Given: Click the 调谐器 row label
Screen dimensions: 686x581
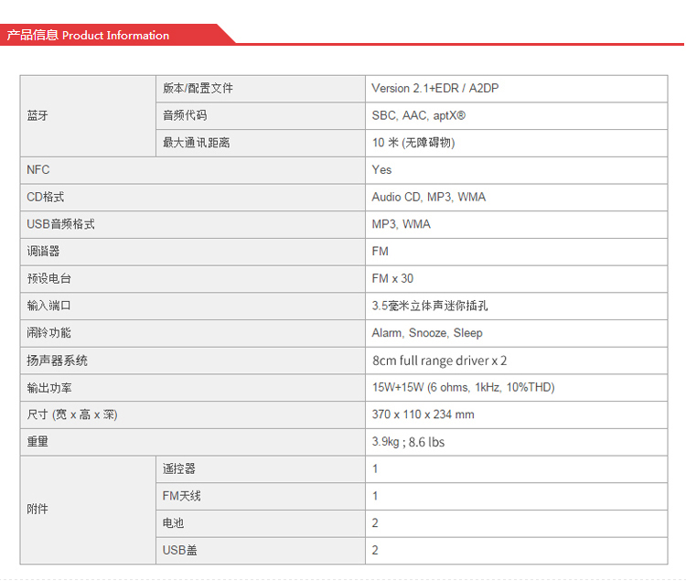Looking at the screenshot, I should [44, 252].
